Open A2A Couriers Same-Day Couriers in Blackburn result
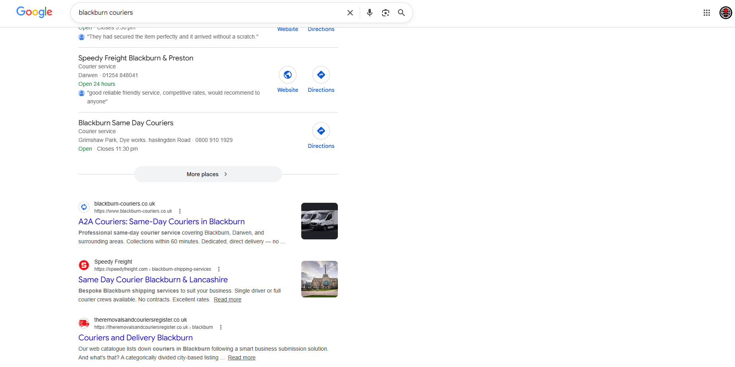 pyautogui.click(x=162, y=221)
